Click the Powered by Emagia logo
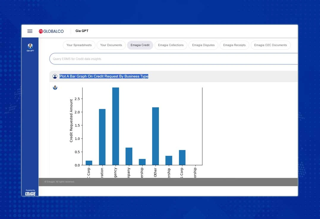This screenshot has width=320, height=219. (30, 193)
